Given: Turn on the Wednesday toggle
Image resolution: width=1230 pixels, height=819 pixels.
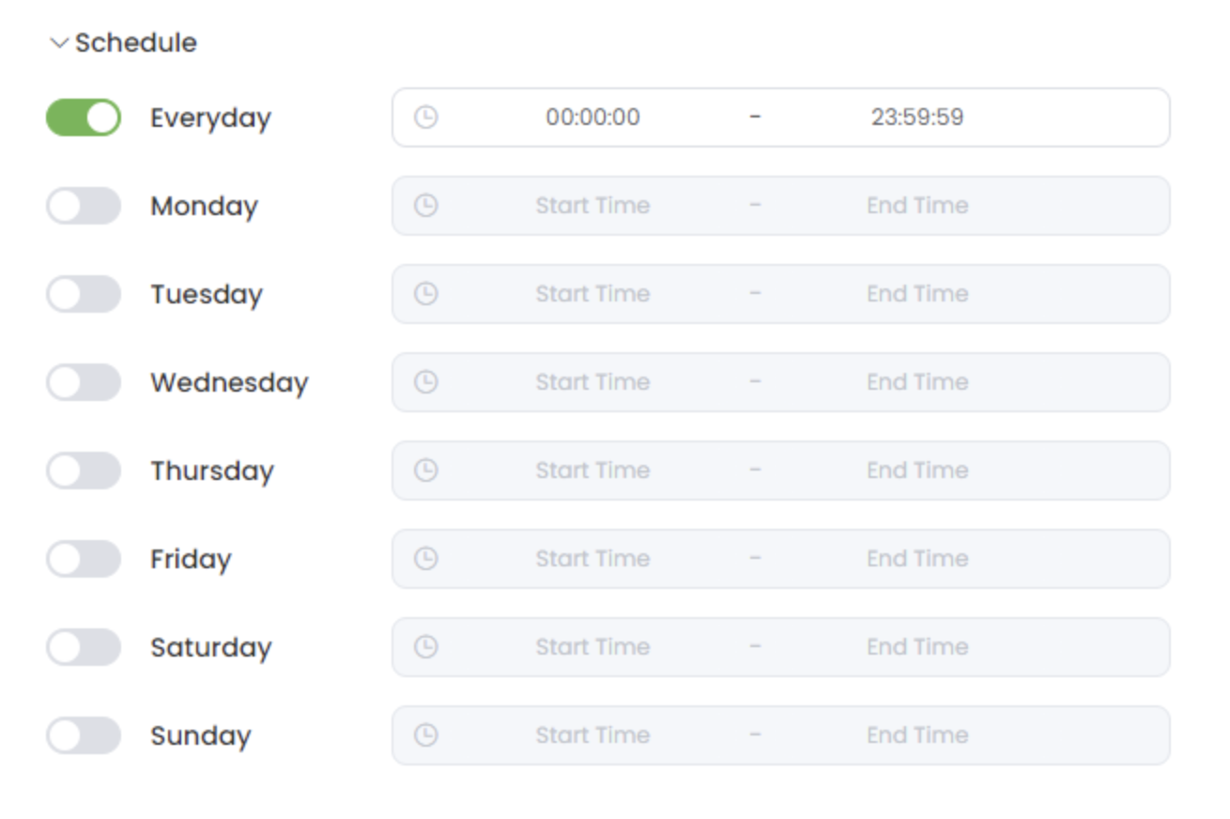Looking at the screenshot, I should coord(84,382).
